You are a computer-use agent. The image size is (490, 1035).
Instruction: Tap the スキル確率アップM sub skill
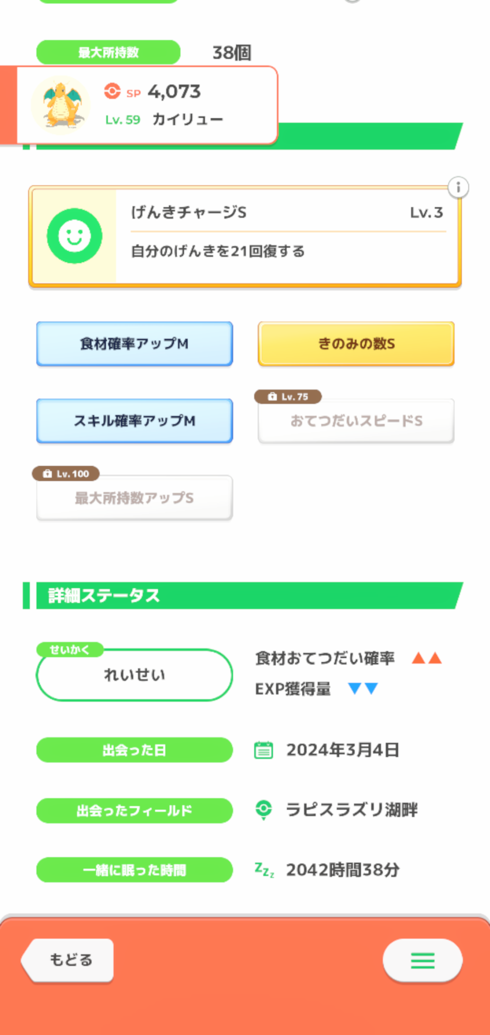(135, 421)
